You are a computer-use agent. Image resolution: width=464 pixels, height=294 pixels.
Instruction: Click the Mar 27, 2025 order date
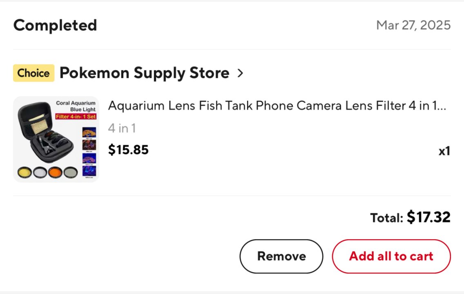click(x=413, y=25)
